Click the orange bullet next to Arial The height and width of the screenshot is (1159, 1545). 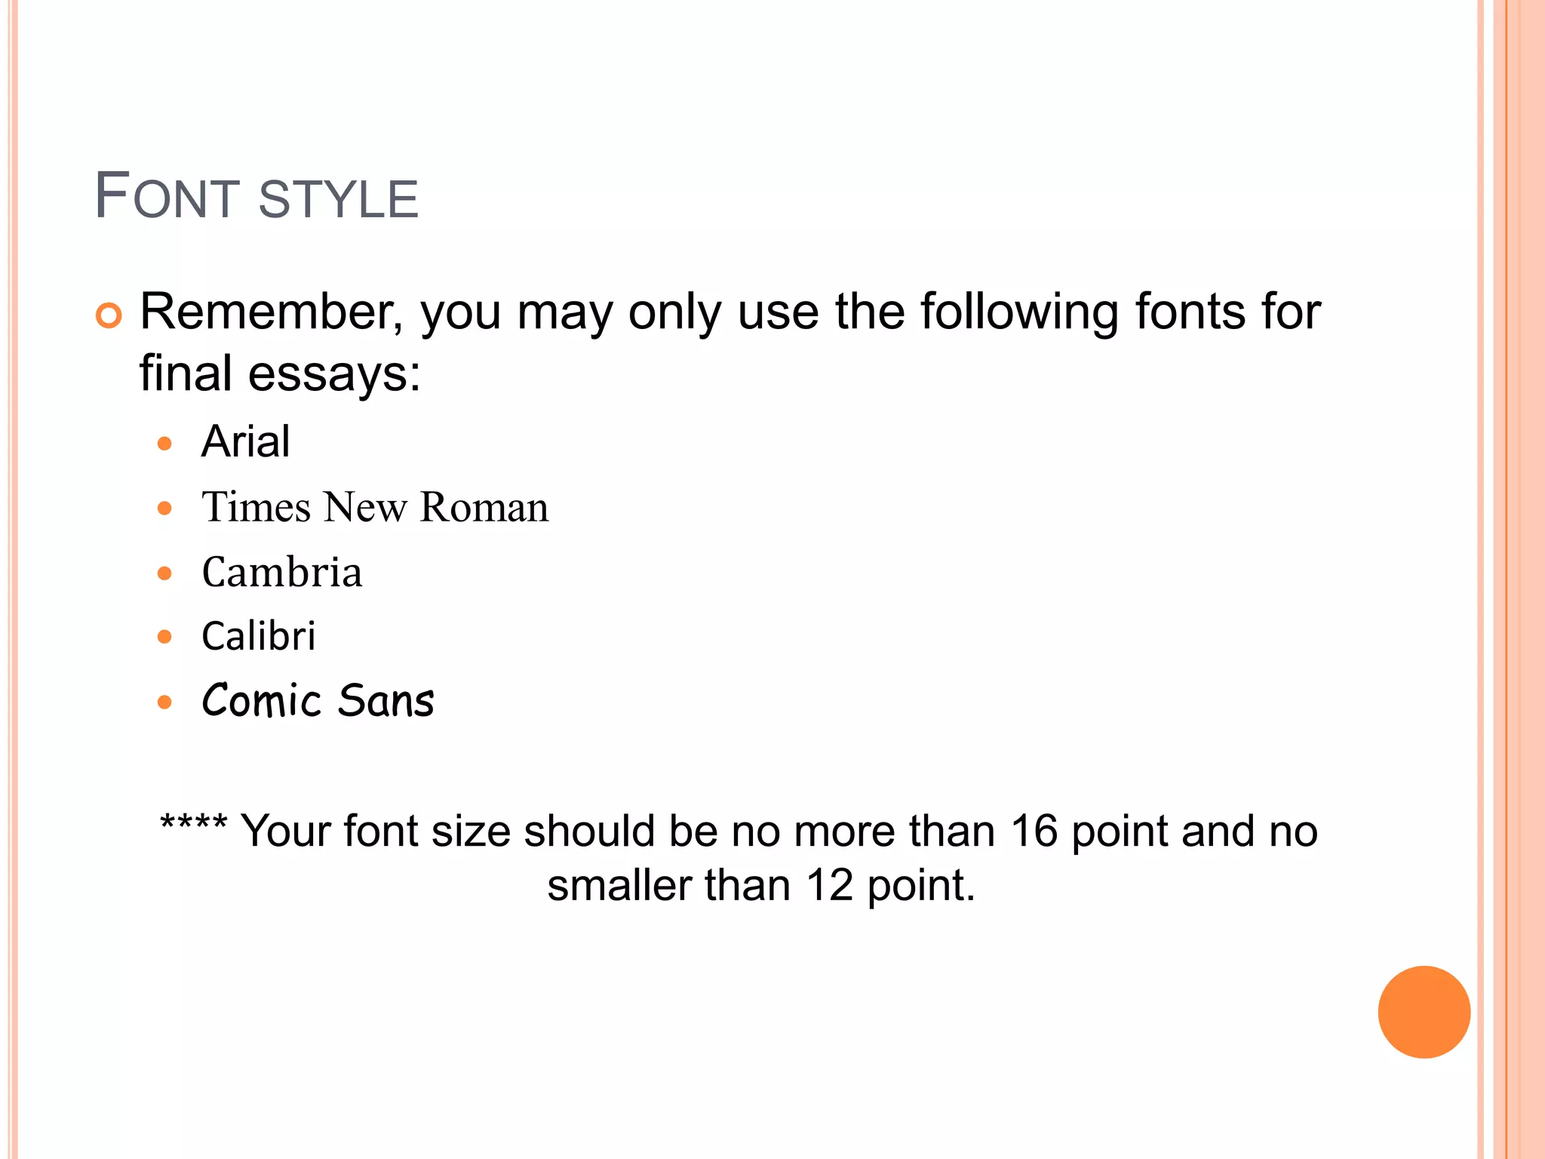tap(165, 443)
